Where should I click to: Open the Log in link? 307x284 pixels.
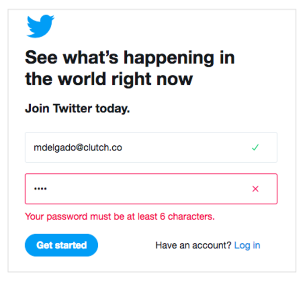click(x=247, y=245)
